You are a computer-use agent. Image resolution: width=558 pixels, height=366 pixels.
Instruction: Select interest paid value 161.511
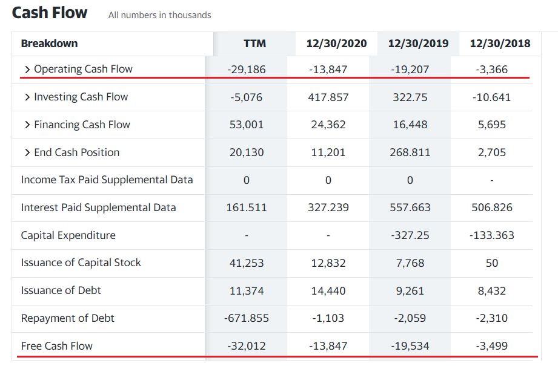pyautogui.click(x=246, y=208)
